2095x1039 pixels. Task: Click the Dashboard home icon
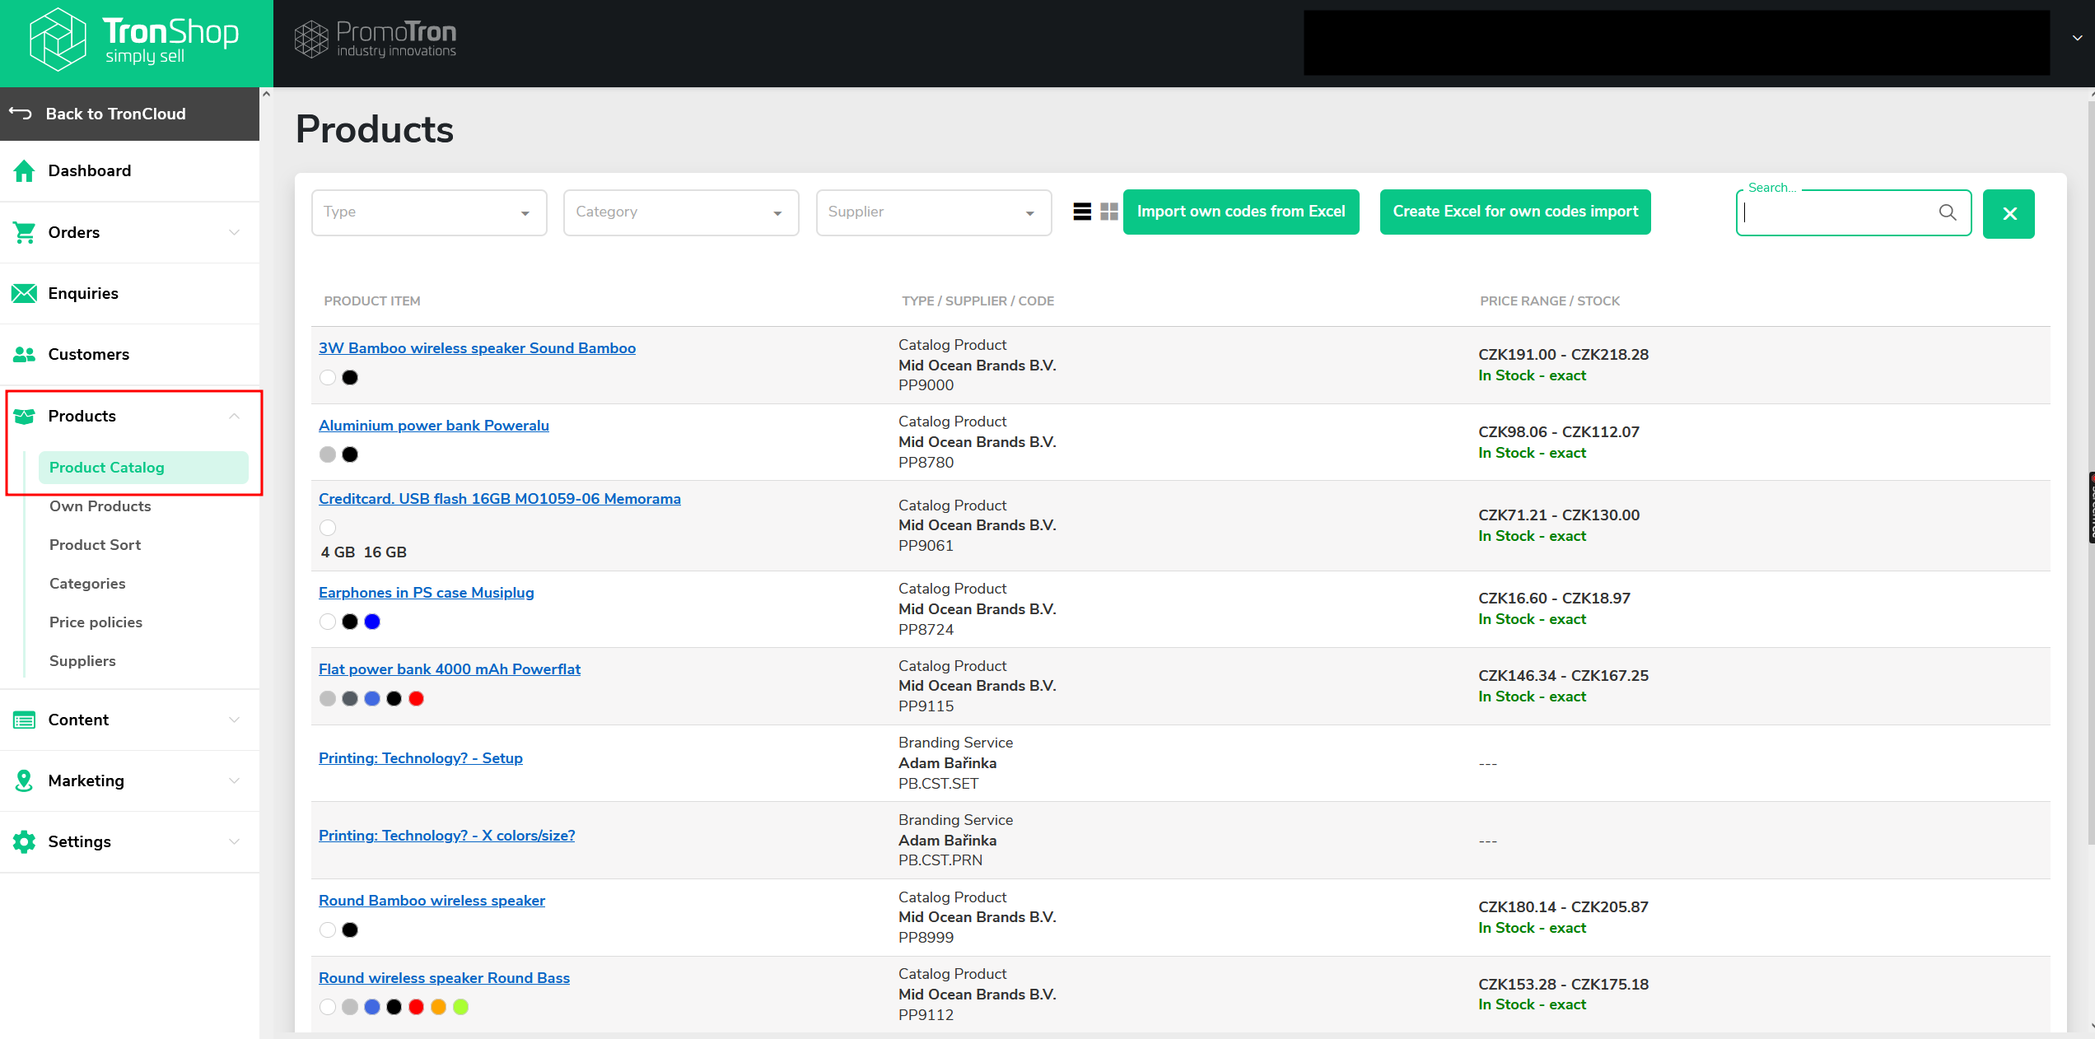pyautogui.click(x=24, y=170)
